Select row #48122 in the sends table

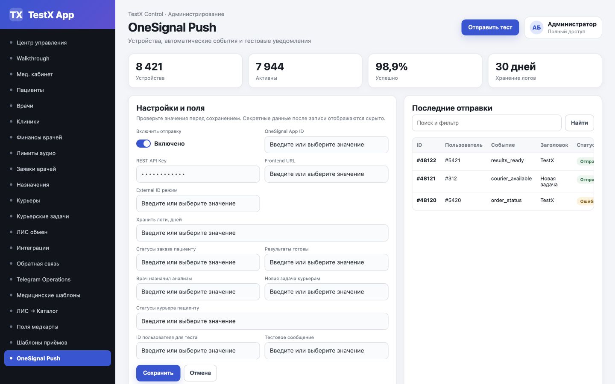tap(503, 161)
